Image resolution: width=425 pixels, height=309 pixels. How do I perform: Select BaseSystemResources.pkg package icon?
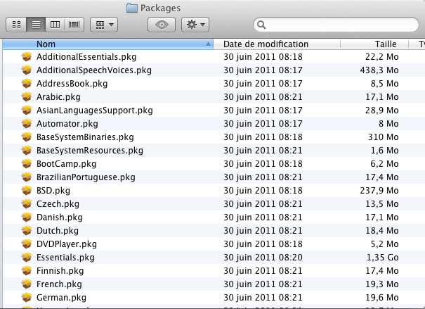(x=27, y=151)
